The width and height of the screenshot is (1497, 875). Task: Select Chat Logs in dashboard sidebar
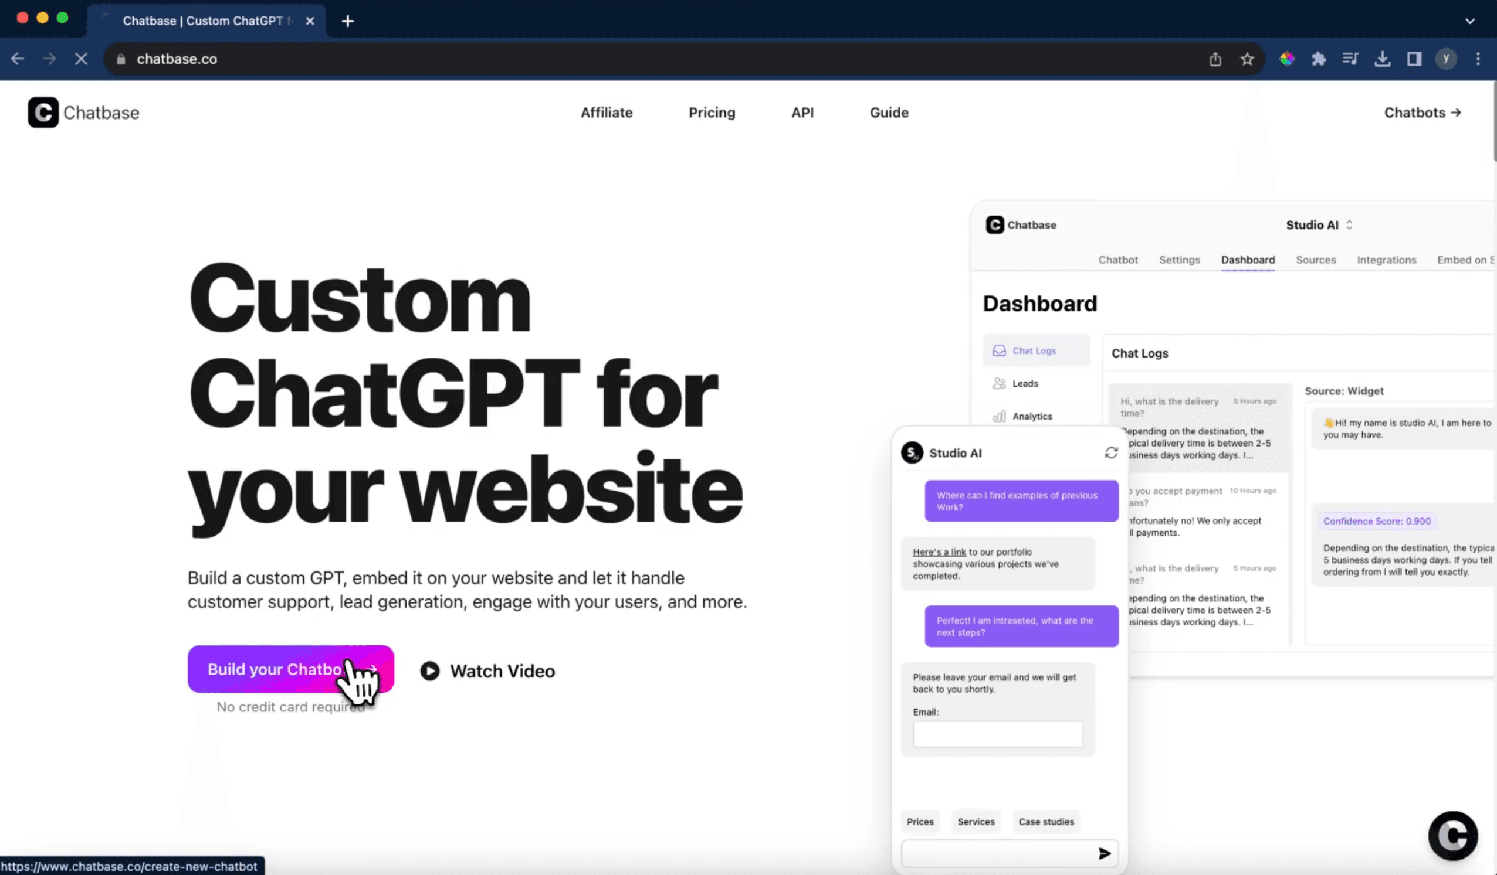click(x=1036, y=351)
